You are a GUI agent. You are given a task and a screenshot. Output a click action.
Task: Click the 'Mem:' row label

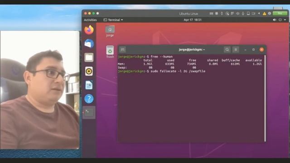click(x=121, y=64)
